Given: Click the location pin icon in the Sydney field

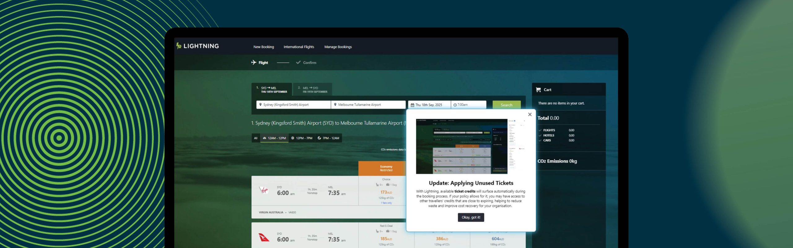Looking at the screenshot, I should click(261, 104).
